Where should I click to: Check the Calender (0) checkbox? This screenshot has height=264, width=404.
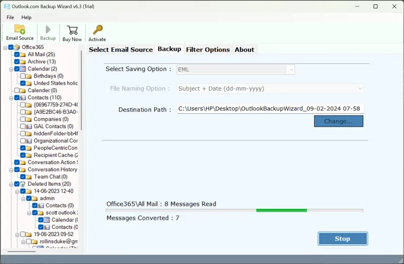[x=17, y=91]
